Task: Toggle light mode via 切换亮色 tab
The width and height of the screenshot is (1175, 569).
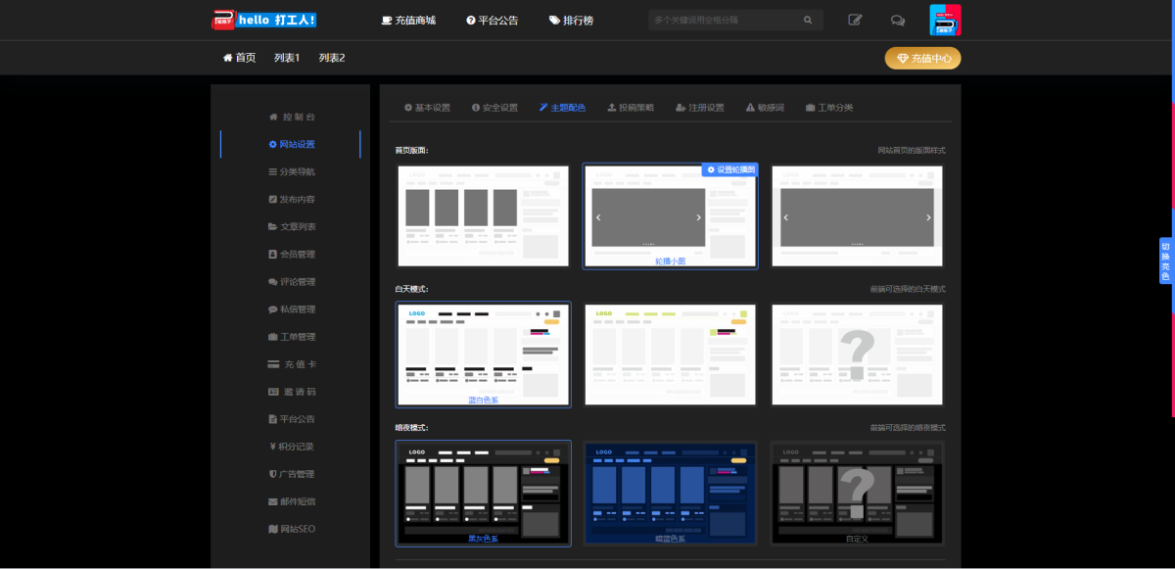Action: tap(1165, 261)
